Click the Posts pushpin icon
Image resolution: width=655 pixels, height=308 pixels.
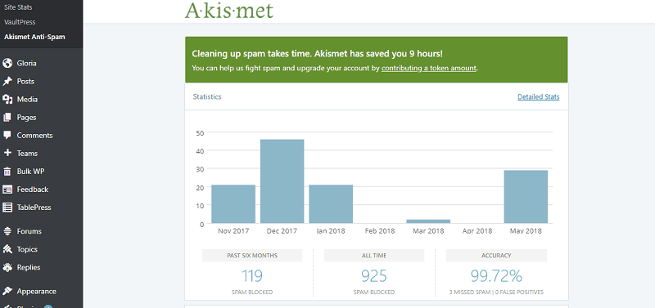7,81
